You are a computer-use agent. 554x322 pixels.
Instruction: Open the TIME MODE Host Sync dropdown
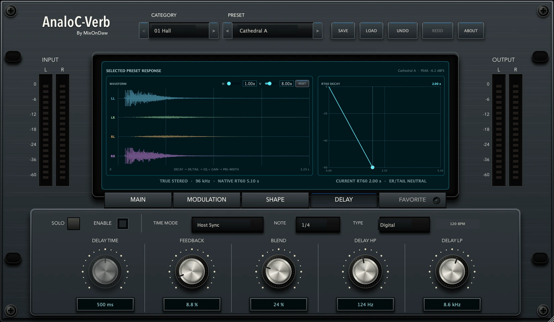228,225
